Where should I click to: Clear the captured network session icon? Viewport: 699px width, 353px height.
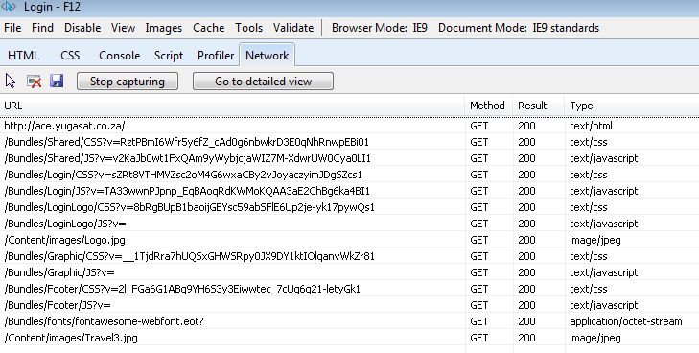coord(34,82)
